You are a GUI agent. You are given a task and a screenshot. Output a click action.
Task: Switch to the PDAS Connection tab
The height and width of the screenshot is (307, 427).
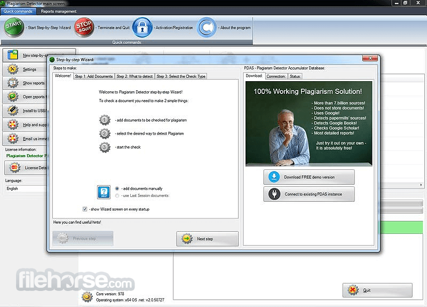tap(276, 76)
